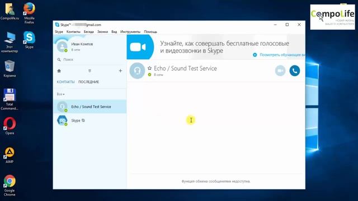
Task: Open the Беседа menu
Action: 88,32
